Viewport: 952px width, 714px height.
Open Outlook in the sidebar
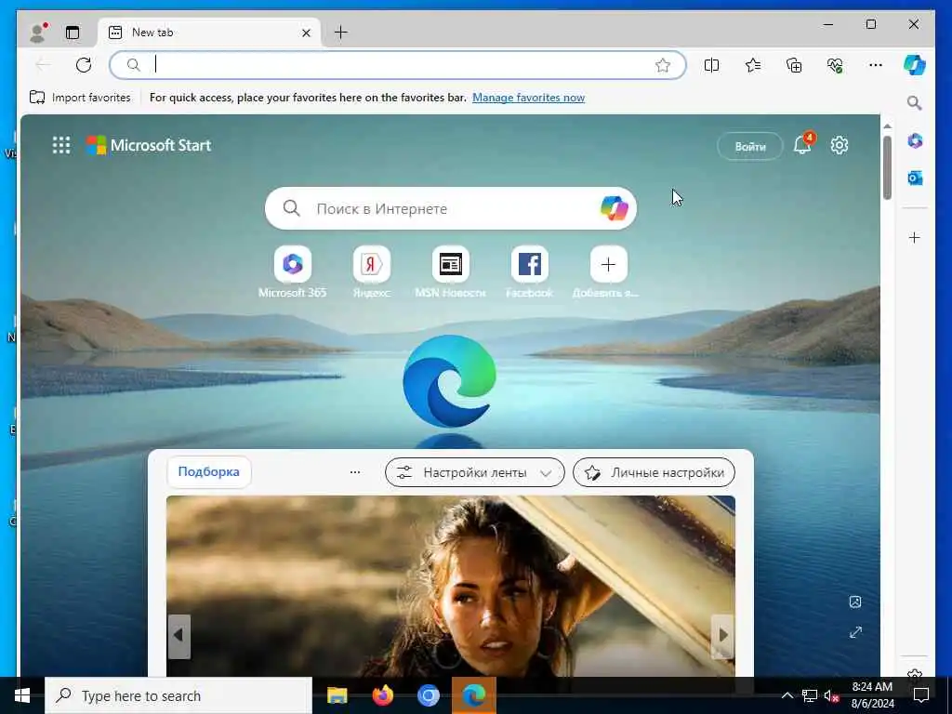pos(915,178)
